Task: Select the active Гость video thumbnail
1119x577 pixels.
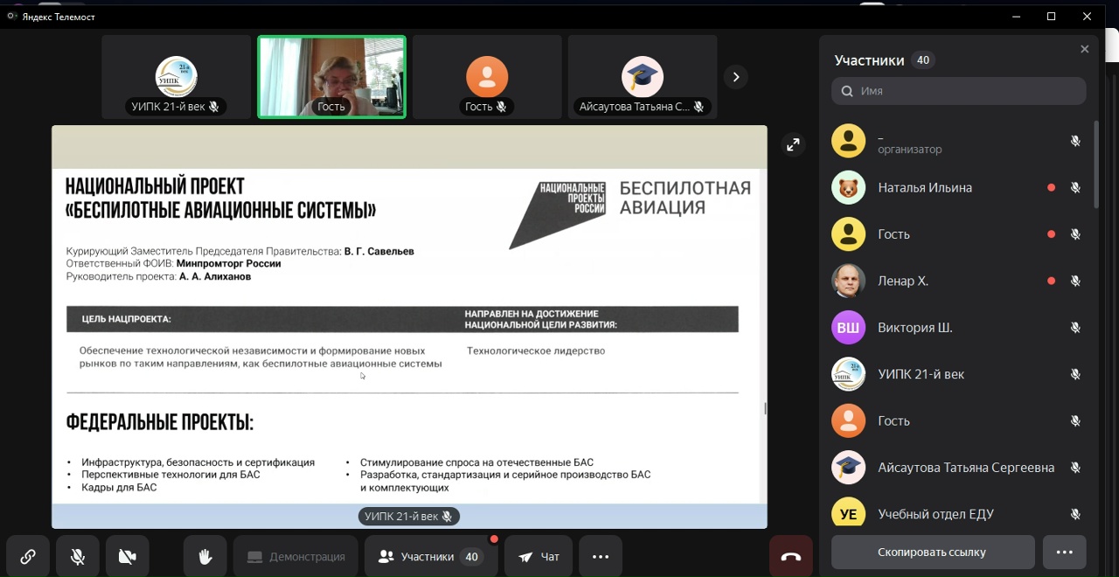Action: coord(331,77)
